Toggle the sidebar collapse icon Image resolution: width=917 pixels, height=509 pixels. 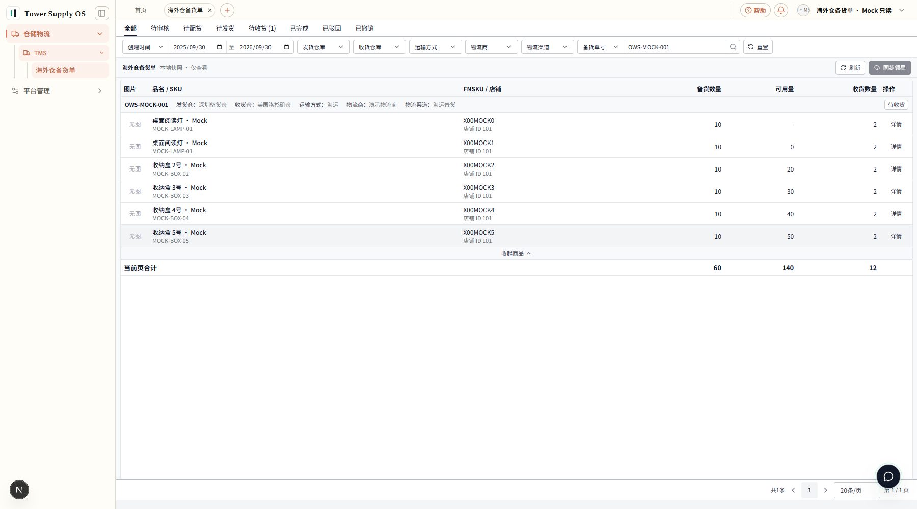102,13
